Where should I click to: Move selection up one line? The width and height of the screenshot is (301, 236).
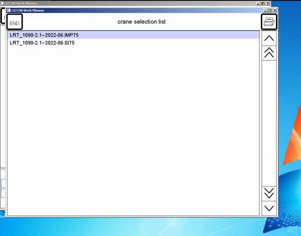pyautogui.click(x=269, y=38)
